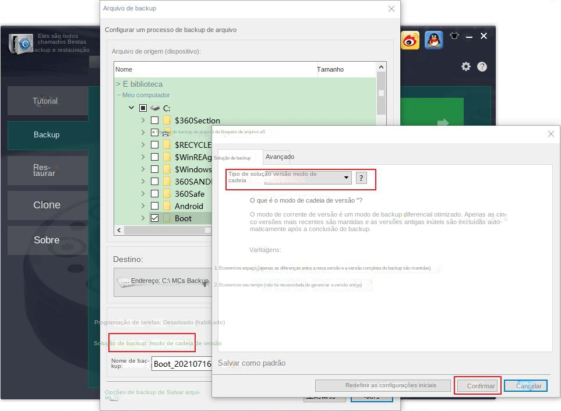The height and width of the screenshot is (411, 561).
Task: Click the C: drive disk icon
Action: (x=155, y=108)
